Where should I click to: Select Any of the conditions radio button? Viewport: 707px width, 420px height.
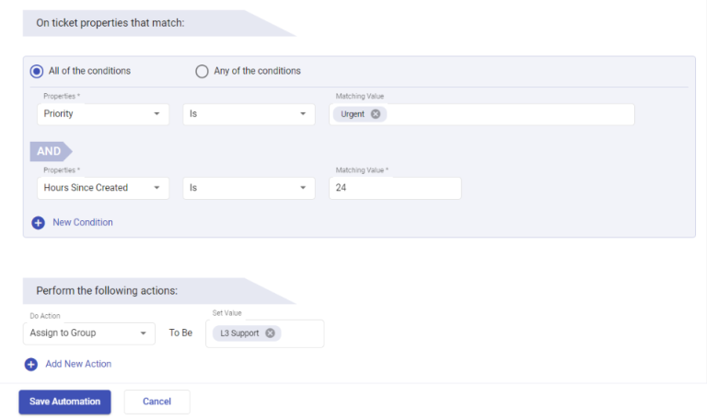[202, 71]
